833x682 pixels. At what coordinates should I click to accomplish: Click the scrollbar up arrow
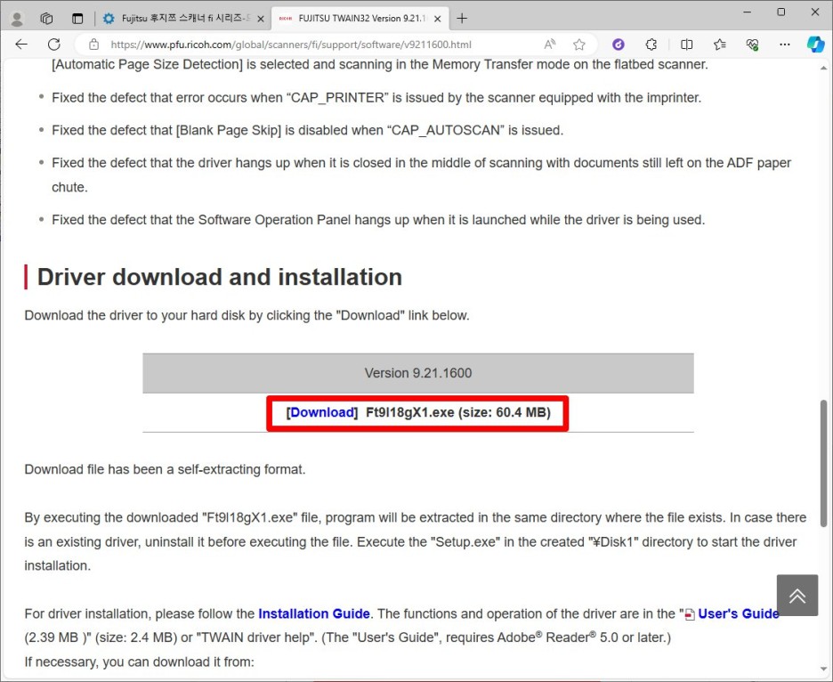(x=823, y=68)
